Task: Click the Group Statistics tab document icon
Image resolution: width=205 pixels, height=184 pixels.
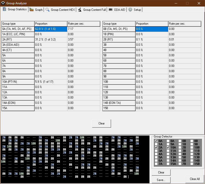Action: 4,9
